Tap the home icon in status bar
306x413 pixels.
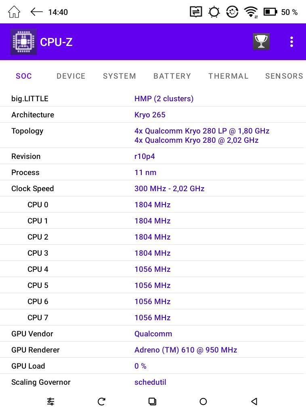click(x=14, y=12)
